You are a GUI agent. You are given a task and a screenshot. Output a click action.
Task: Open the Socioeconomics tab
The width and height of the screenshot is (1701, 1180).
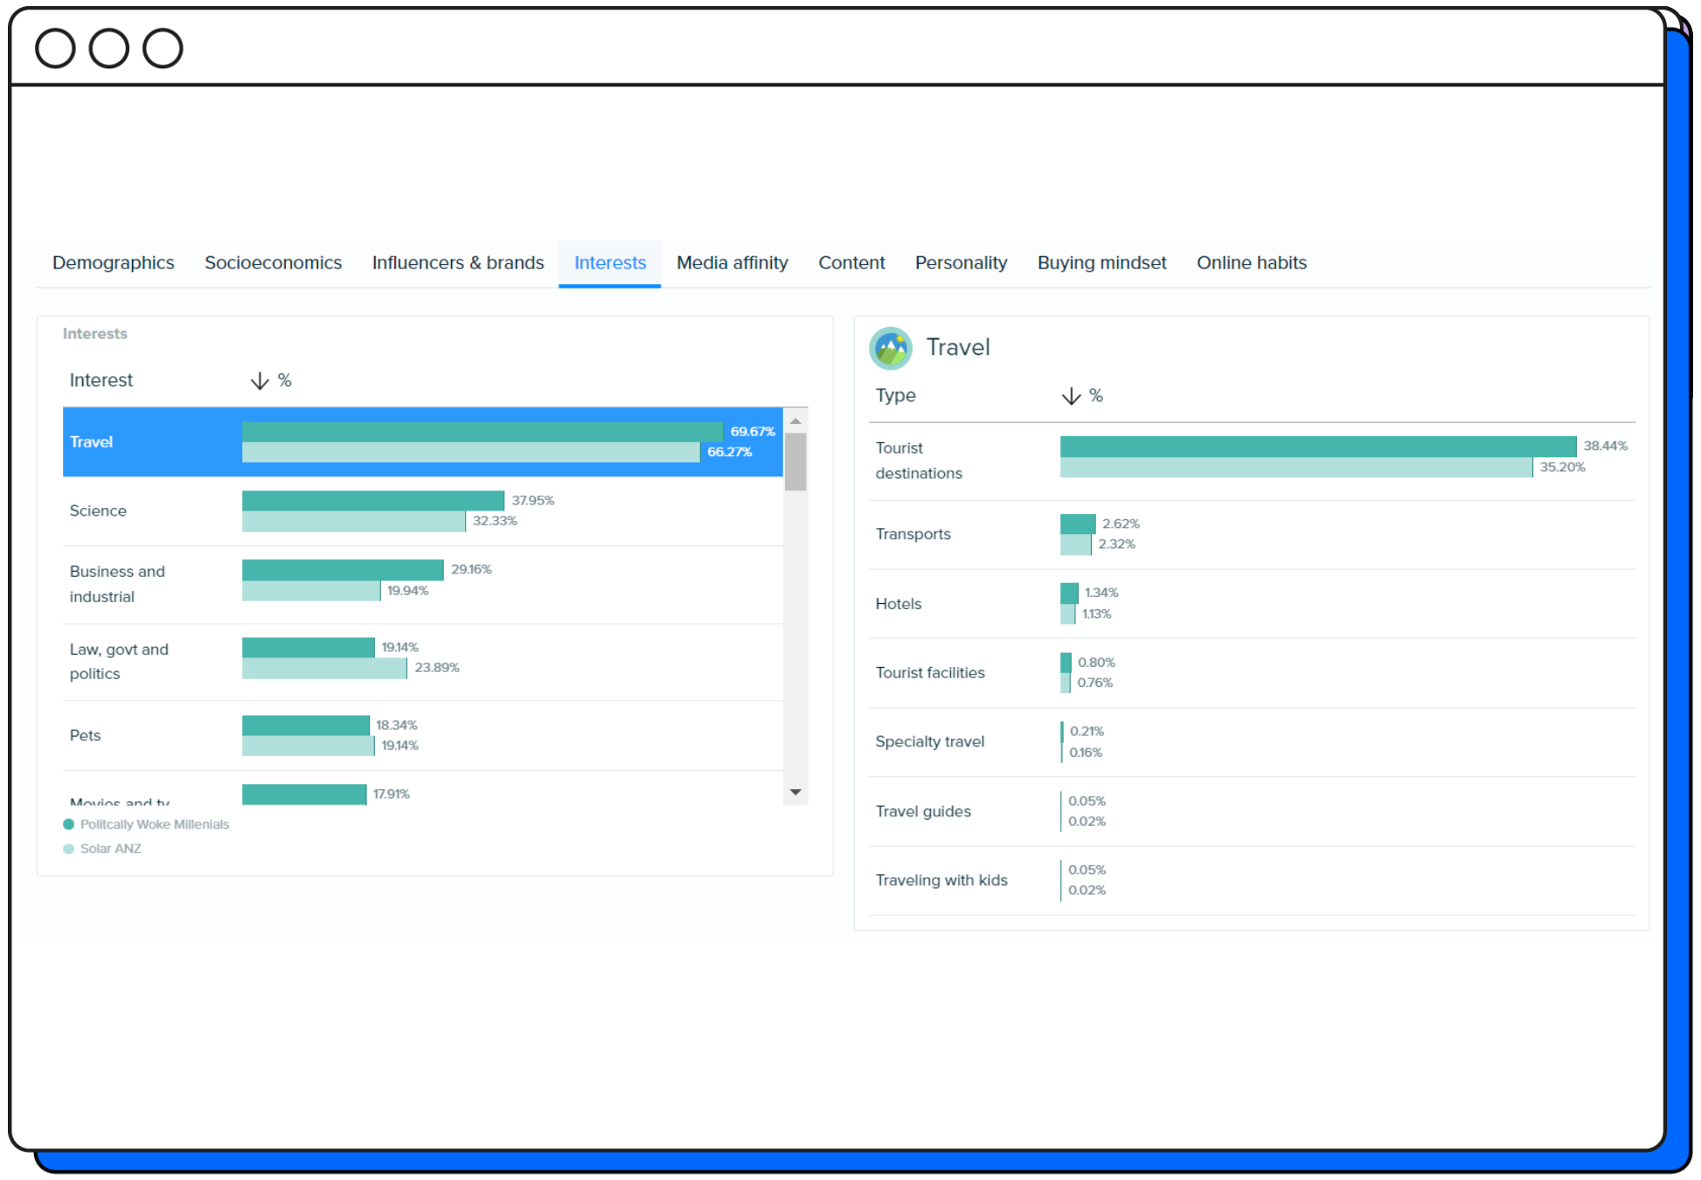pos(273,263)
